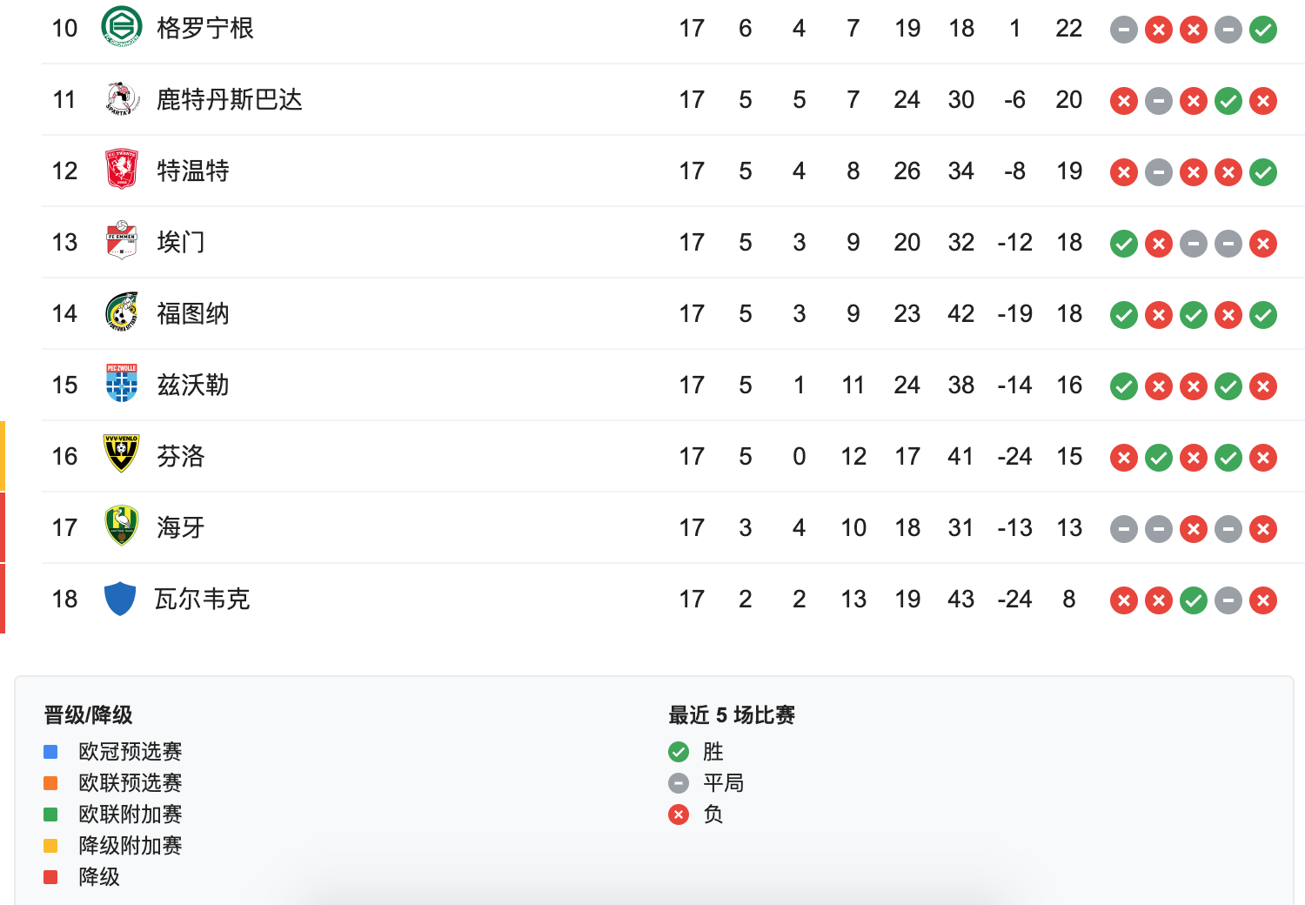
Task: Click the Fortuna Sittard team crest
Action: 122,312
